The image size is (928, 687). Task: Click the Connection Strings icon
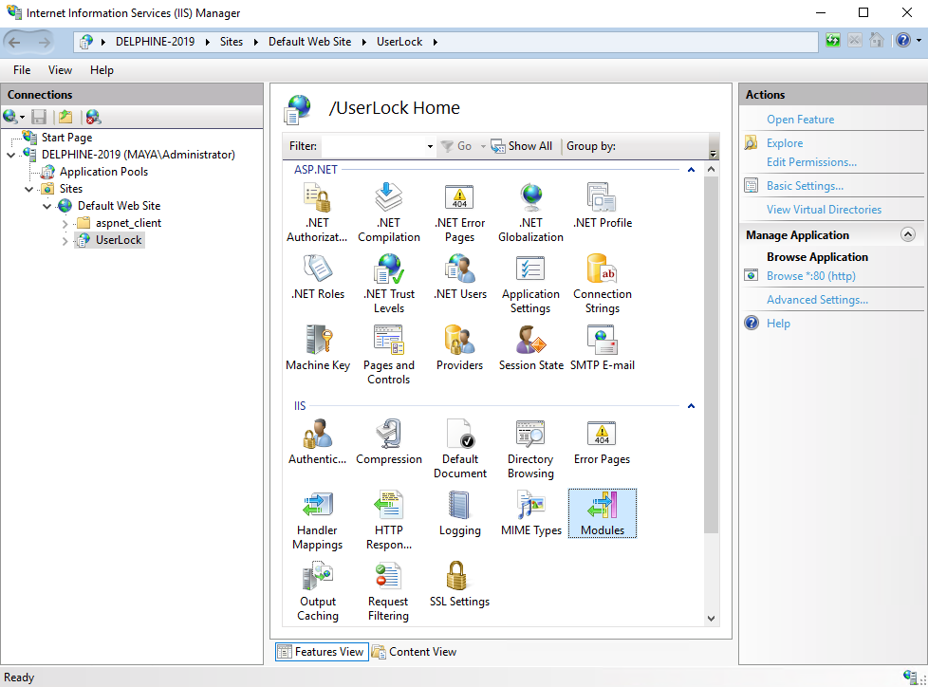[602, 269]
